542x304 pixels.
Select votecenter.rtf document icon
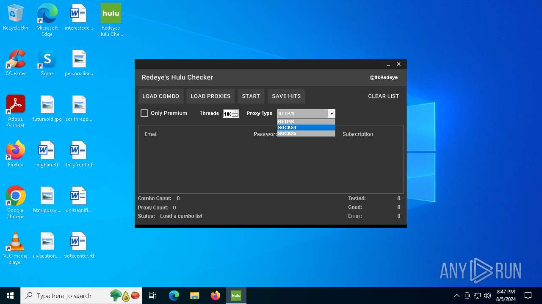[x=79, y=246]
